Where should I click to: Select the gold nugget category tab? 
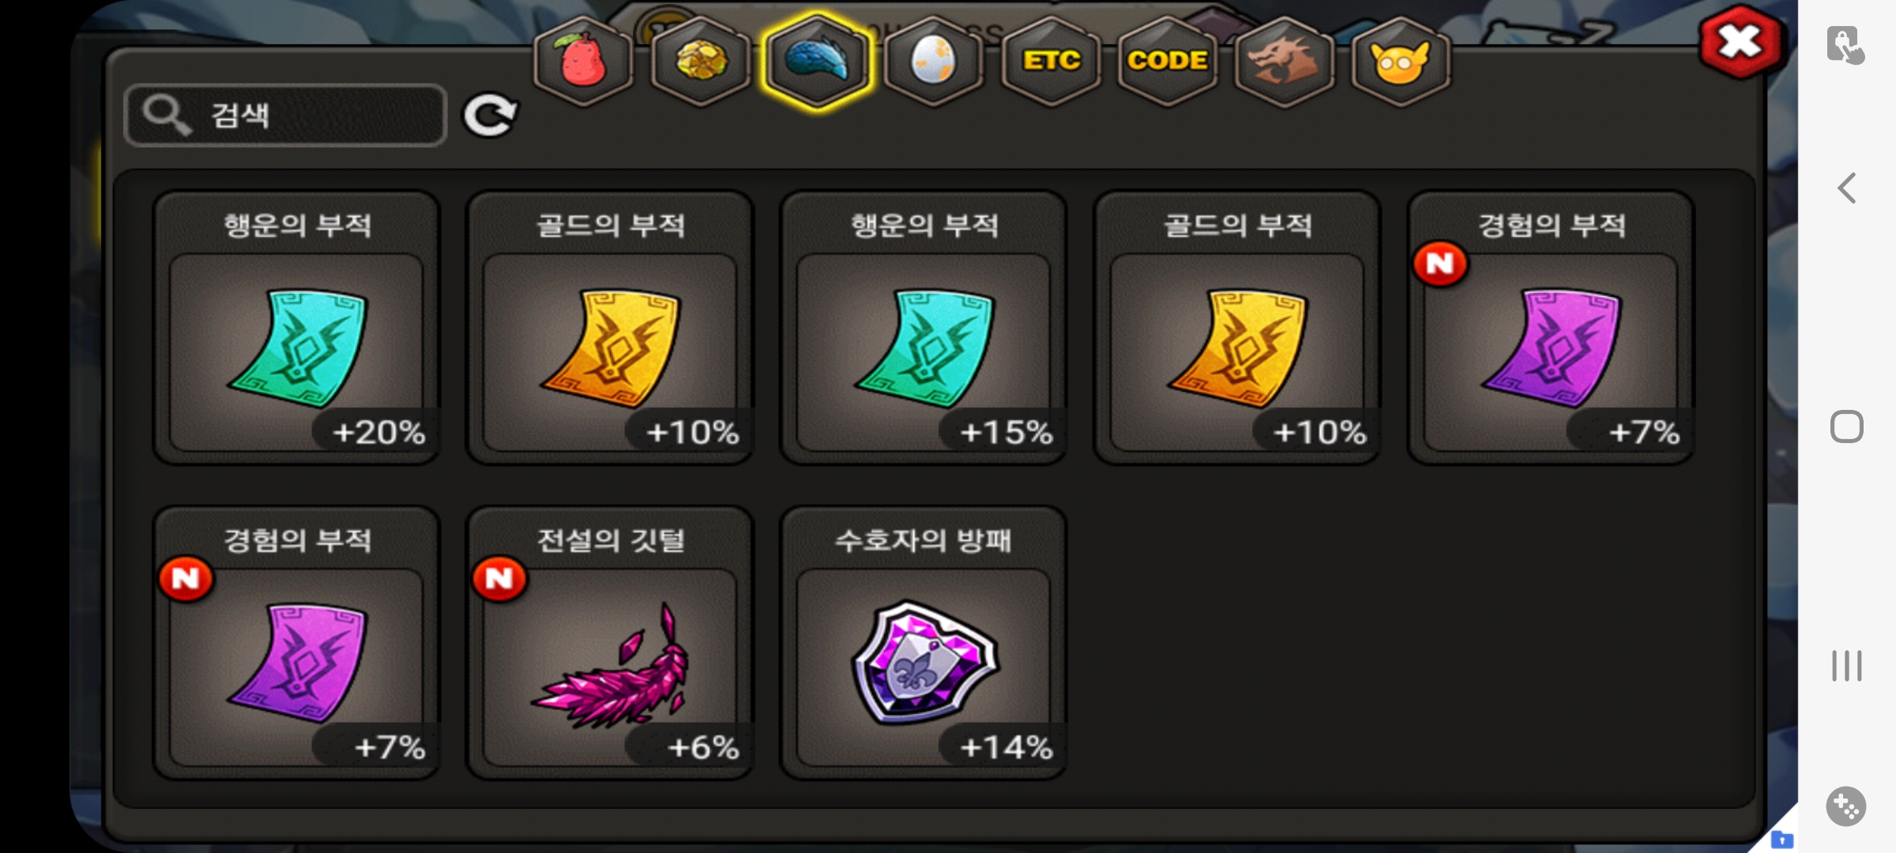[701, 61]
